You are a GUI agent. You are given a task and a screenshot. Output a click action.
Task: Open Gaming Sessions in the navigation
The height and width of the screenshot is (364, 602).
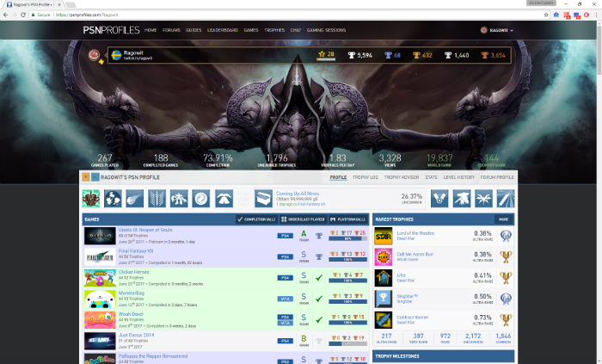pos(326,30)
